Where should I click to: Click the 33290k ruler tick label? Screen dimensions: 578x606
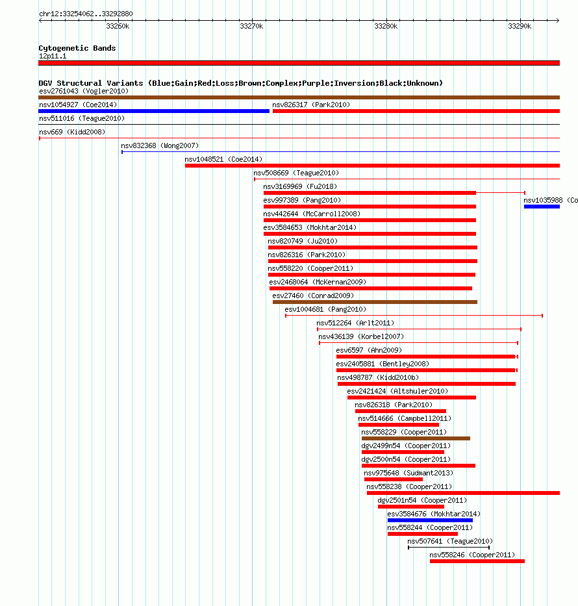point(520,26)
